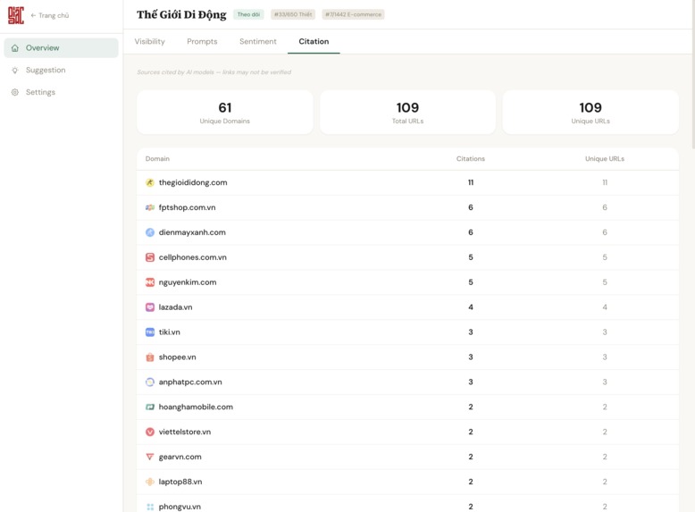
Task: Select the cellphones.com.vn domain name
Action: [x=192, y=257]
